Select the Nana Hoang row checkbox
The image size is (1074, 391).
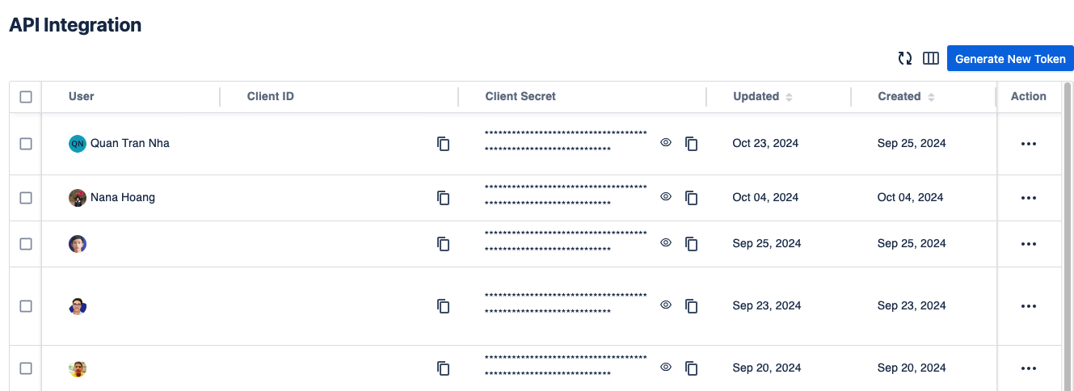(x=26, y=198)
